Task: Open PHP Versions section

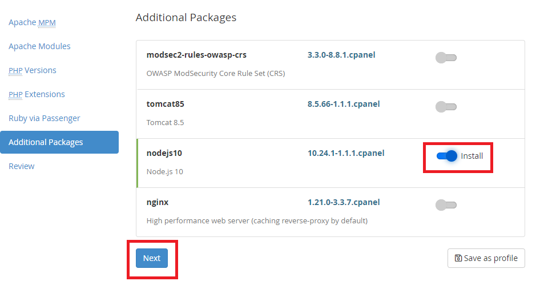Action: pyautogui.click(x=33, y=70)
